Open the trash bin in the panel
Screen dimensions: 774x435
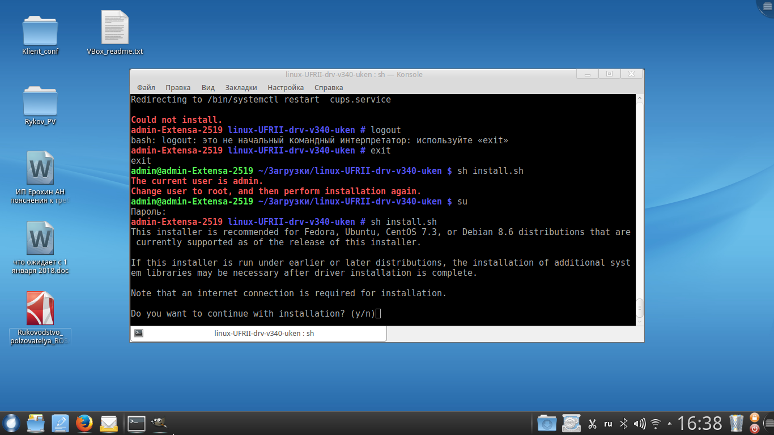[x=737, y=423]
